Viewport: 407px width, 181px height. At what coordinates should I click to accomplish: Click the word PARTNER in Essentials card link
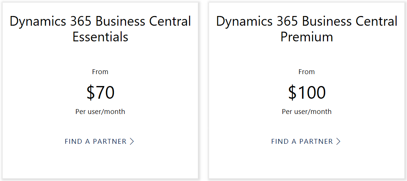(x=110, y=142)
